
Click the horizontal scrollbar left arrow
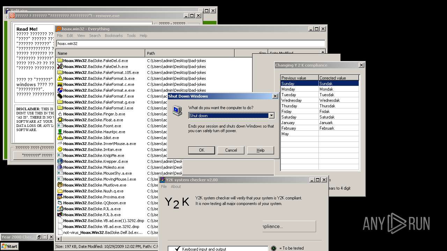tap(59, 239)
